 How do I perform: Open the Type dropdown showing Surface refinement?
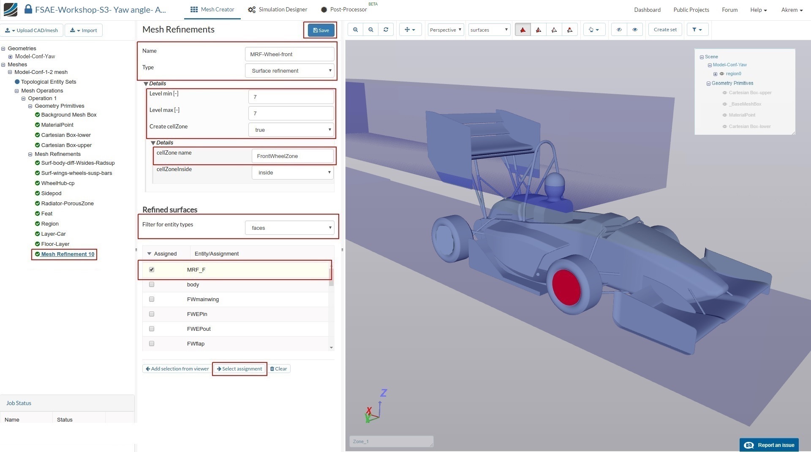(x=290, y=71)
